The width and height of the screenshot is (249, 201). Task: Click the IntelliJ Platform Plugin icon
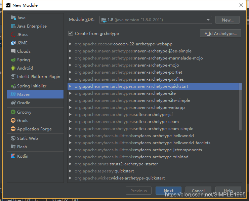[13, 76]
